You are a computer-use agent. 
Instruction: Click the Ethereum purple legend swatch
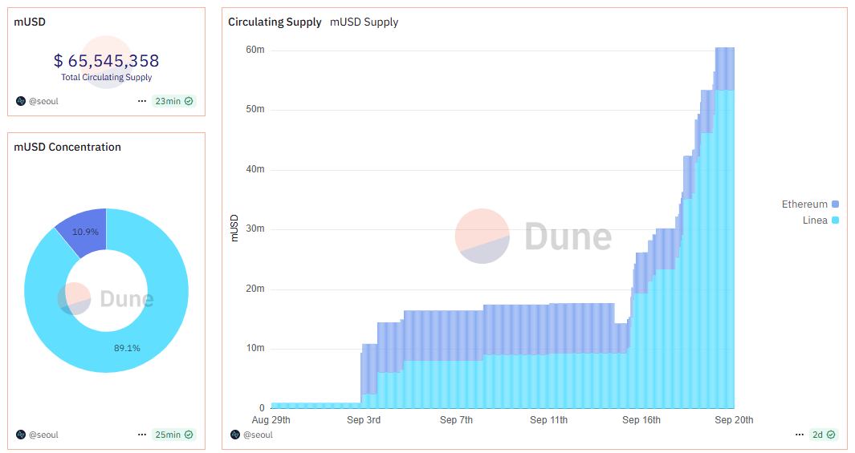pyautogui.click(x=836, y=204)
